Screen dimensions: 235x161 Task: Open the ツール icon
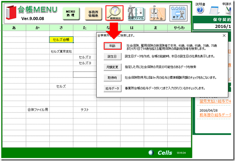point(158,13)
